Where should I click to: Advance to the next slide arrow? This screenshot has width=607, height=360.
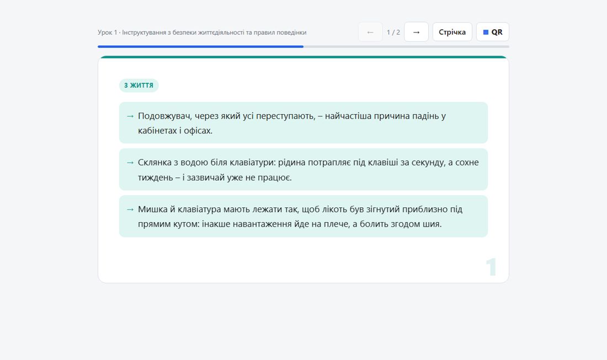coord(416,32)
